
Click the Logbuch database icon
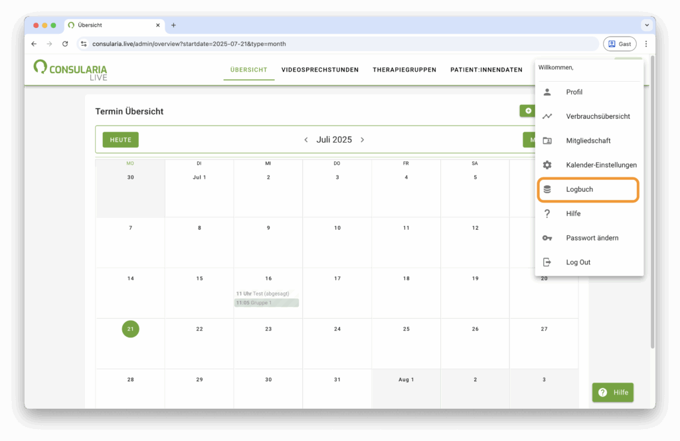(x=547, y=189)
